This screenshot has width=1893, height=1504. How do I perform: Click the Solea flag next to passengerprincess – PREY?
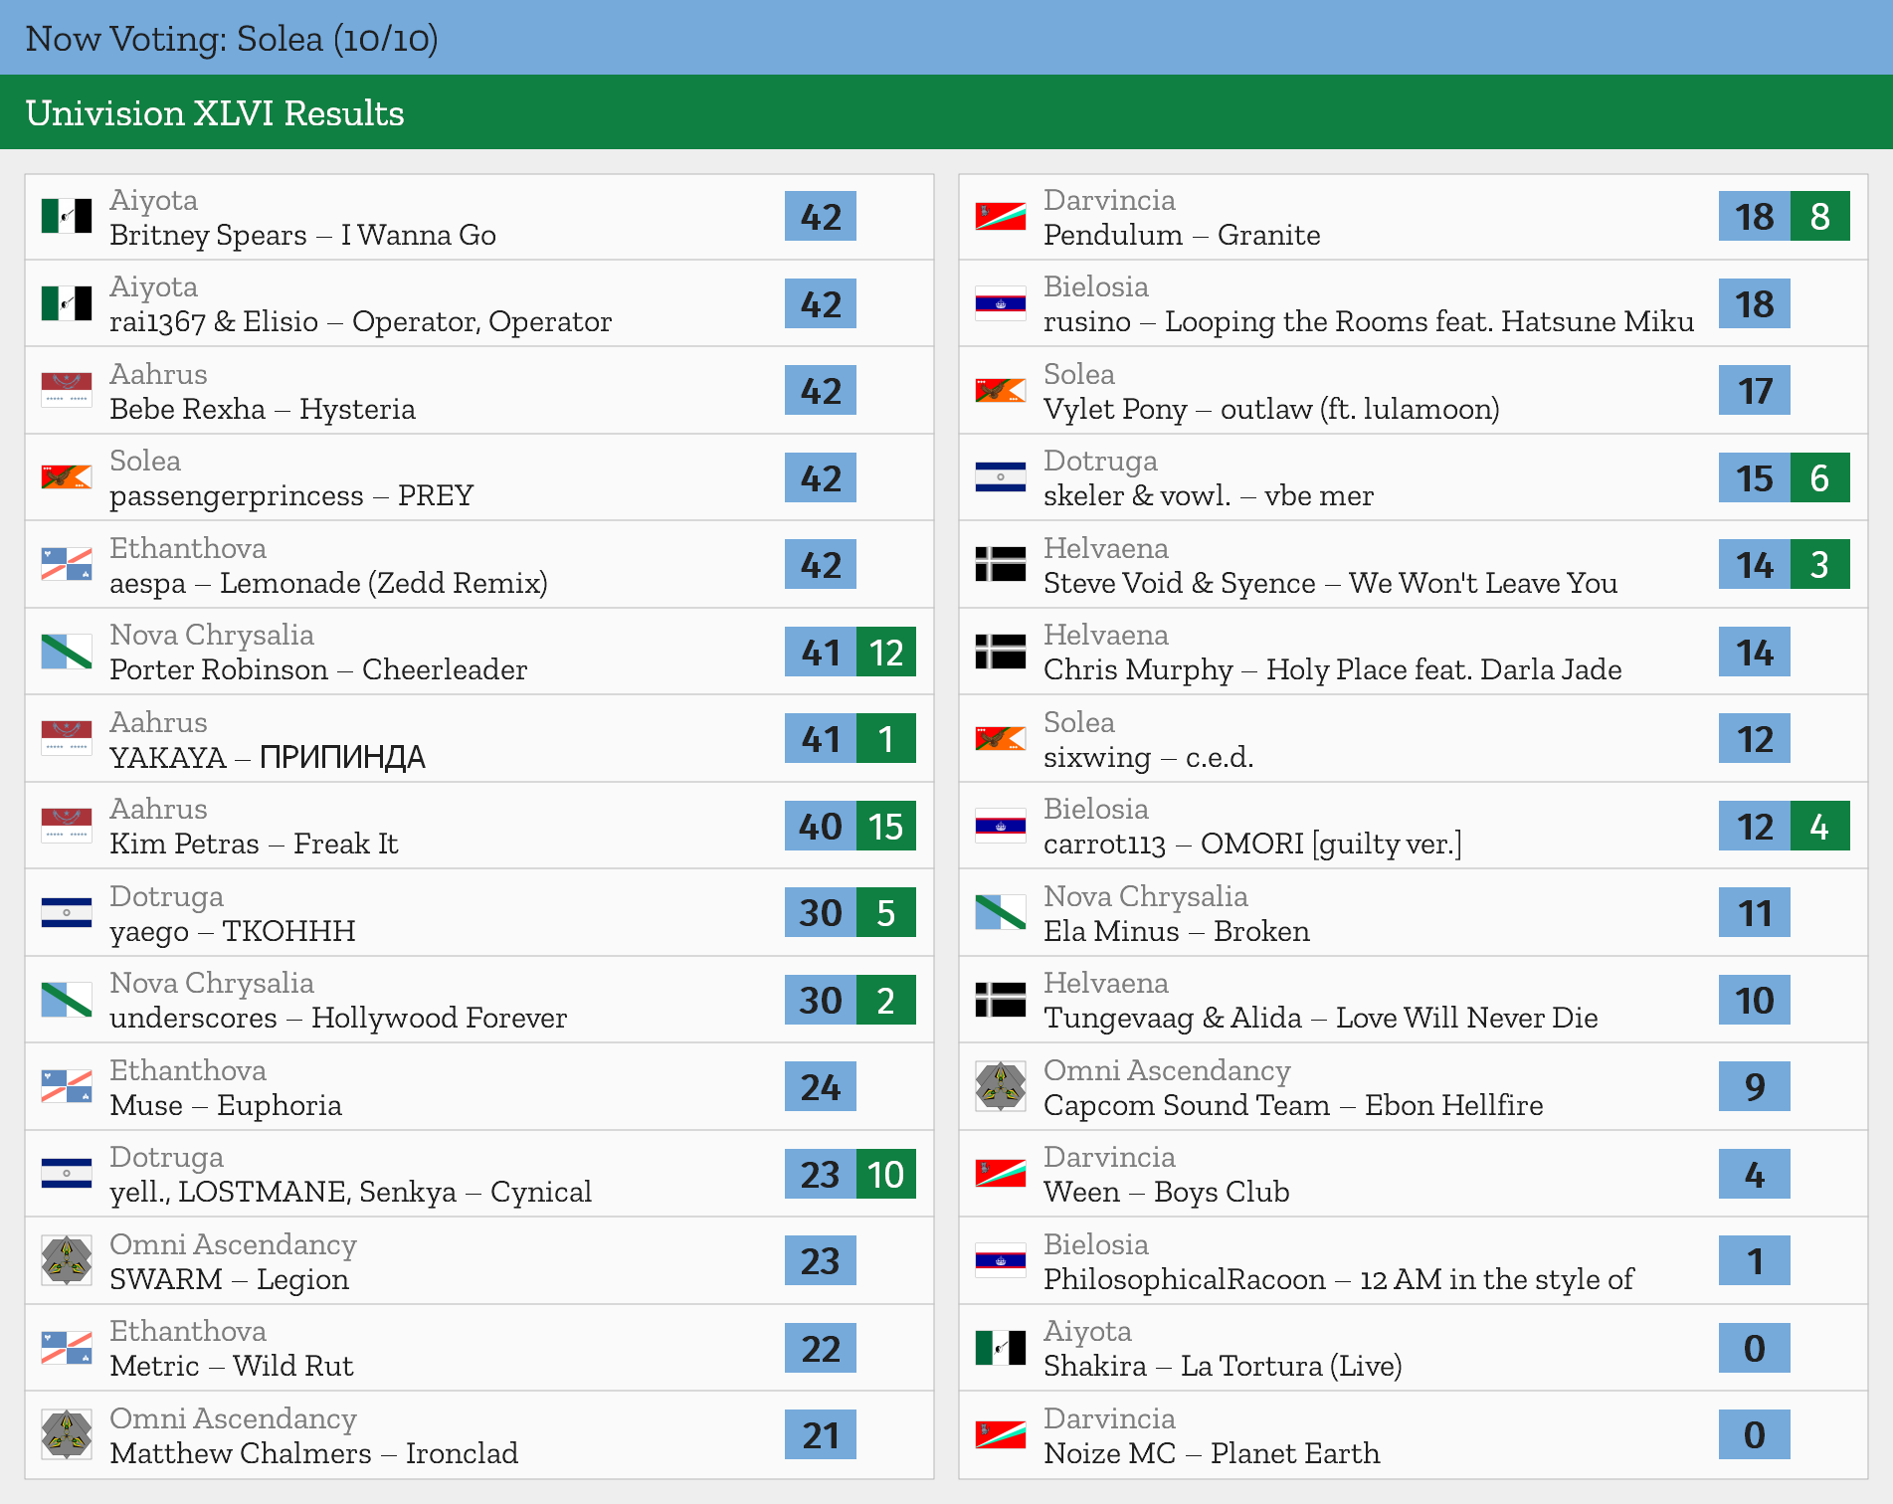tap(67, 477)
